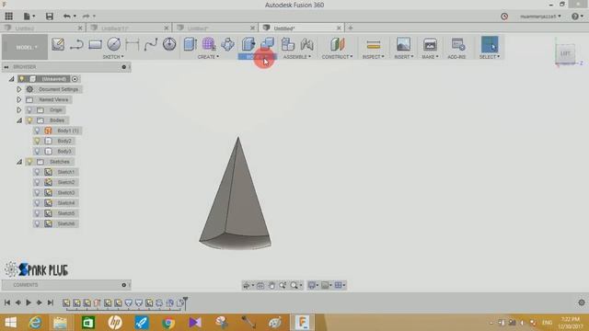589x331 pixels.
Task: Click the Save disk icon
Action: 49,17
